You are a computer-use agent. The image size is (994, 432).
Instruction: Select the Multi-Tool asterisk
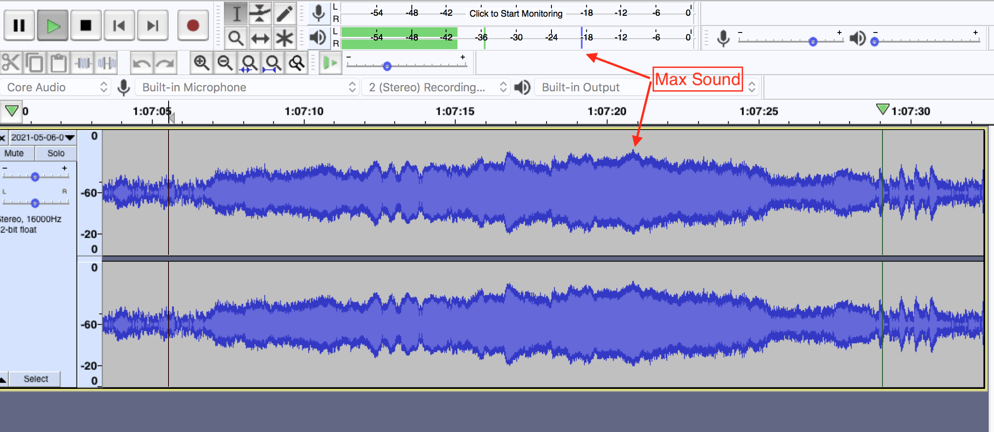(x=285, y=38)
